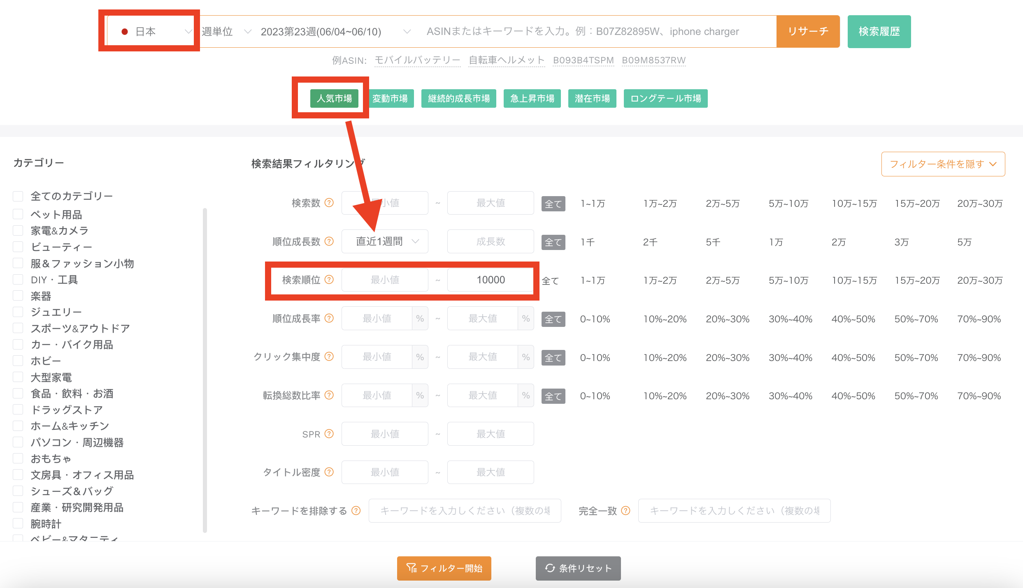Click the 検索順位 max field showing 10000
This screenshot has width=1023, height=588.
point(491,280)
